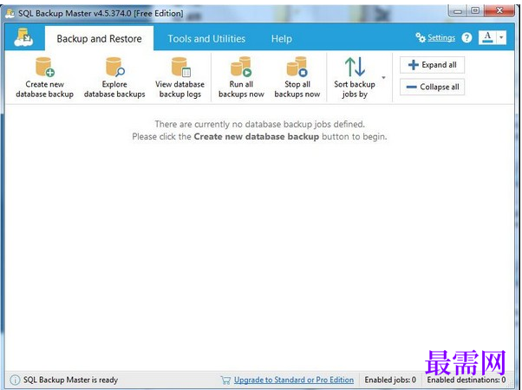Open the Settings link

coord(441,37)
